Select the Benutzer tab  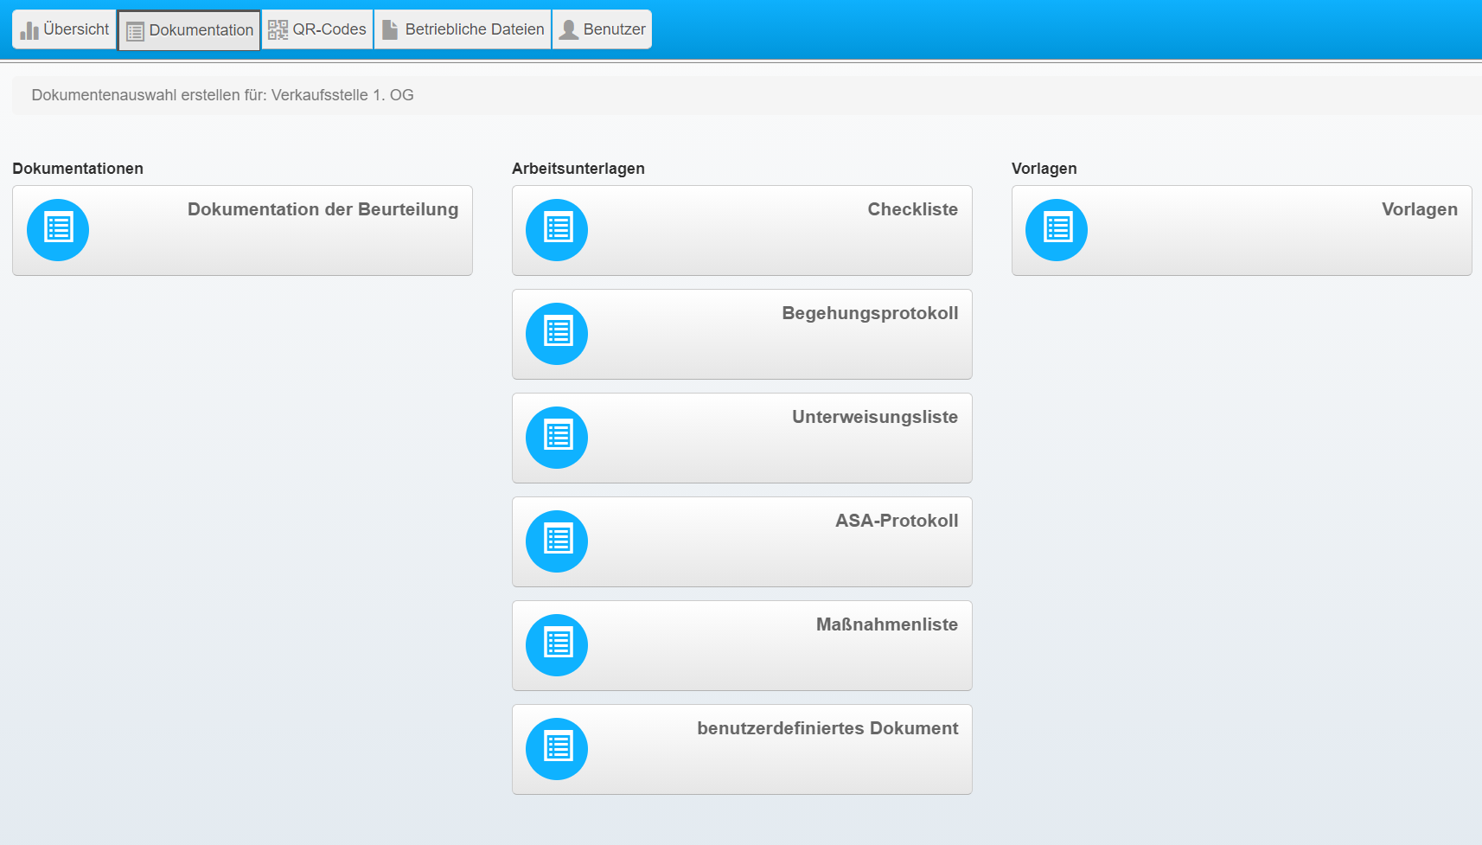[x=602, y=29]
